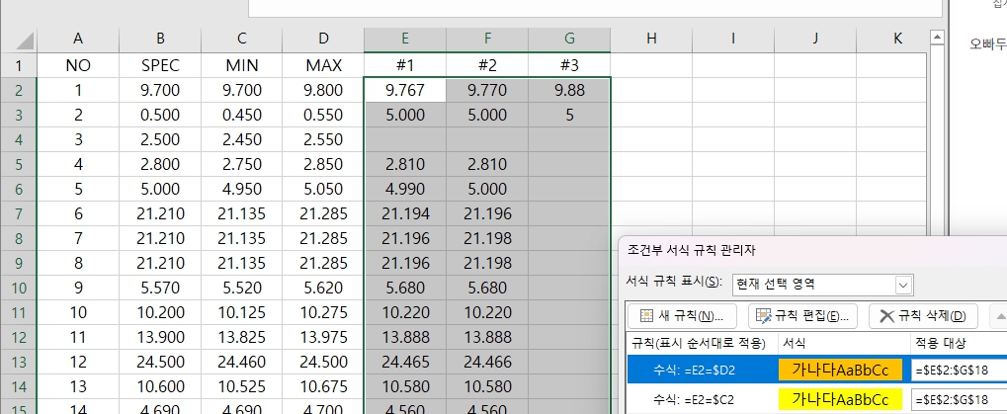Click the MAX header cell
Screen dimensions: 1007x414
323,65
